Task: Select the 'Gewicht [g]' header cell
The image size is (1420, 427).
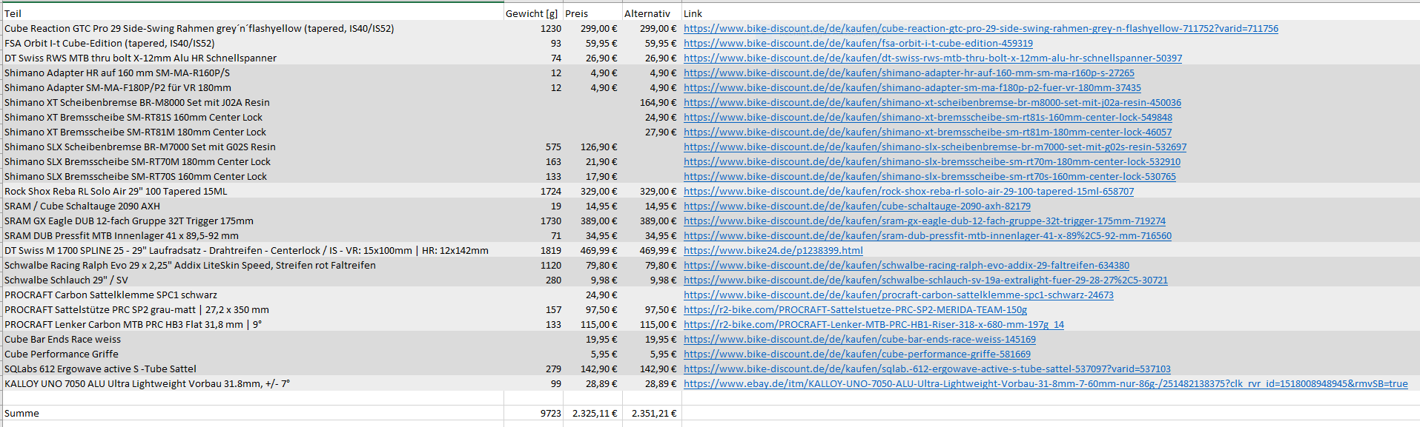Action: [531, 13]
